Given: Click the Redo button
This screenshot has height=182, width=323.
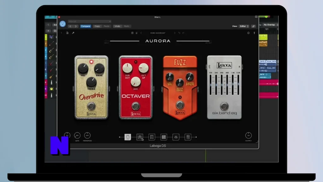Looking at the screenshot, I should [x=126, y=26].
